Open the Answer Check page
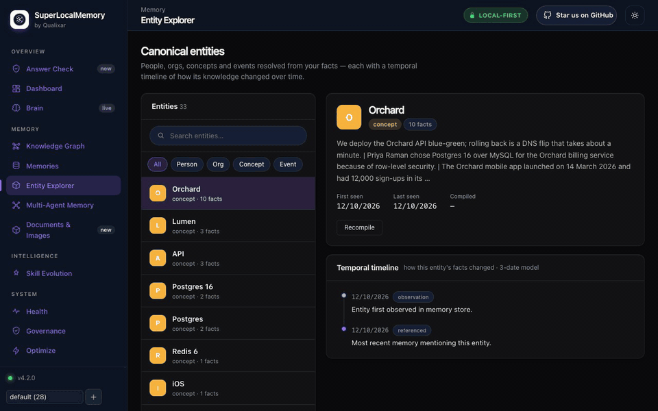Screen dimensions: 658x411 click(x=63, y=68)
